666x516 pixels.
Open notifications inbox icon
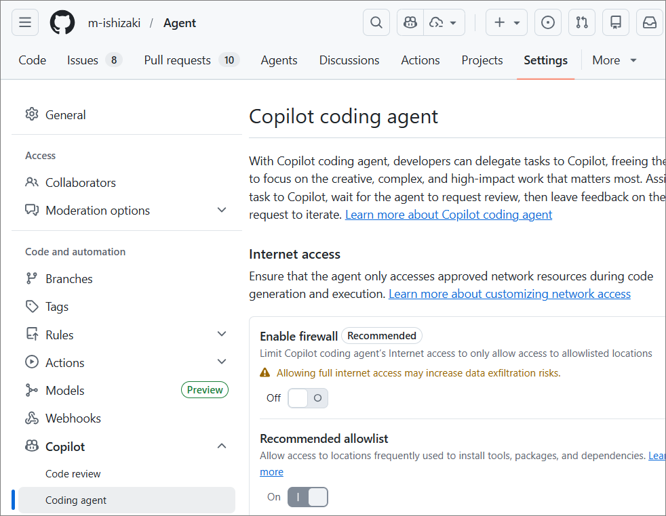[x=650, y=22]
